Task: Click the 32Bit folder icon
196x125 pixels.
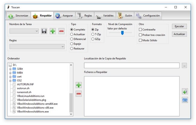Action: (14, 69)
